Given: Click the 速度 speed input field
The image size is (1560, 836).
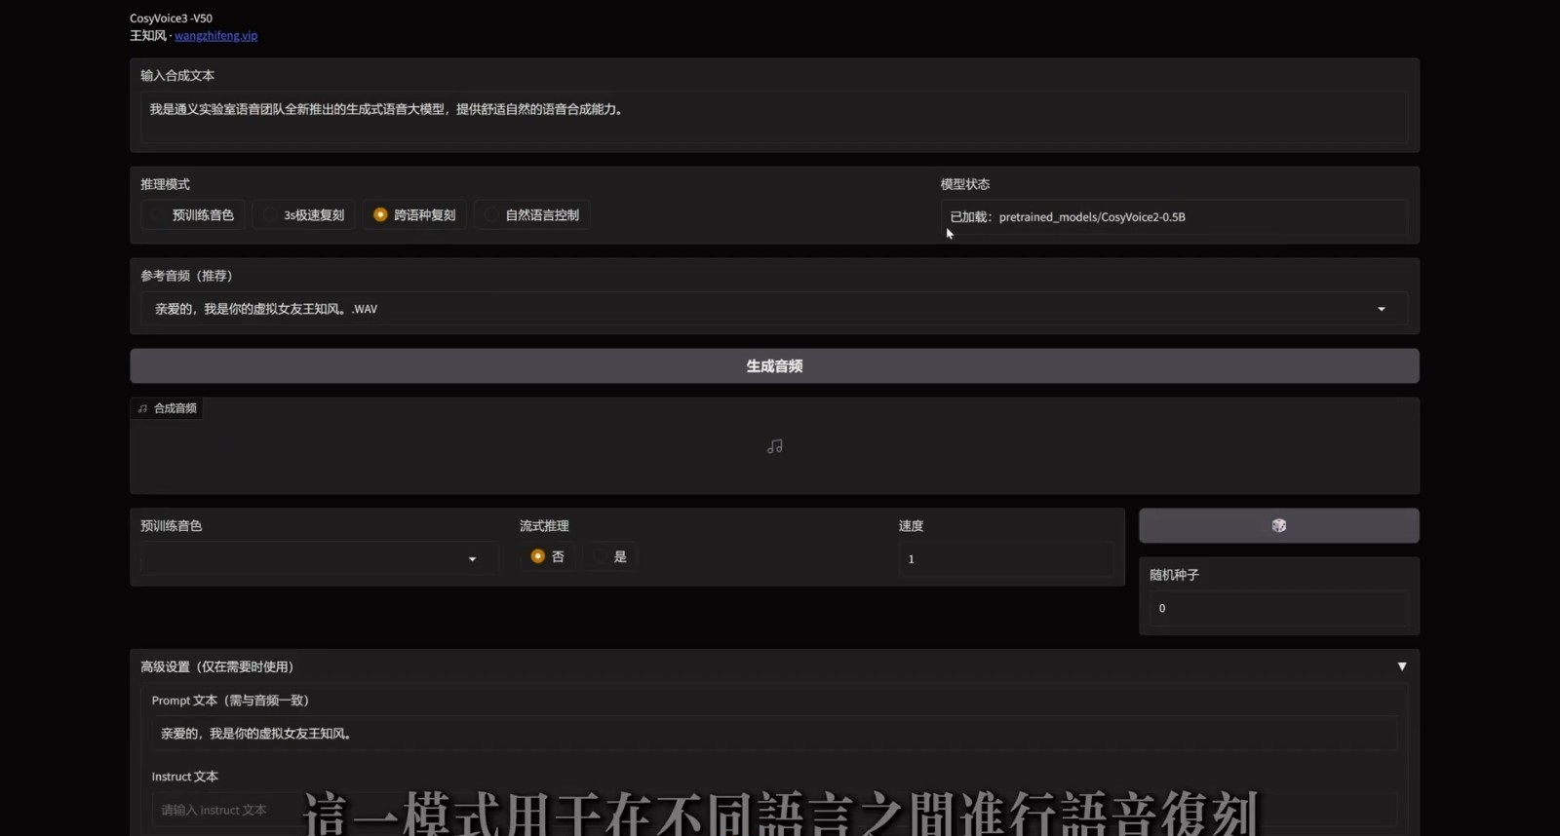Looking at the screenshot, I should click(x=1004, y=559).
